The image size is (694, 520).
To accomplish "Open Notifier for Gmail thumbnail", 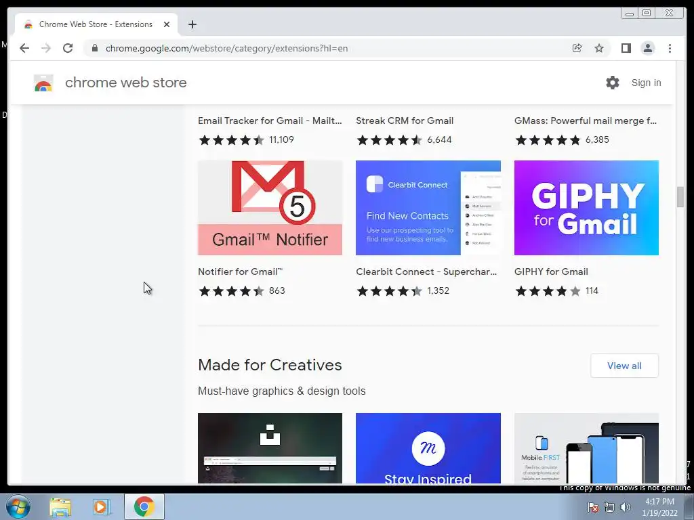I will tap(270, 208).
